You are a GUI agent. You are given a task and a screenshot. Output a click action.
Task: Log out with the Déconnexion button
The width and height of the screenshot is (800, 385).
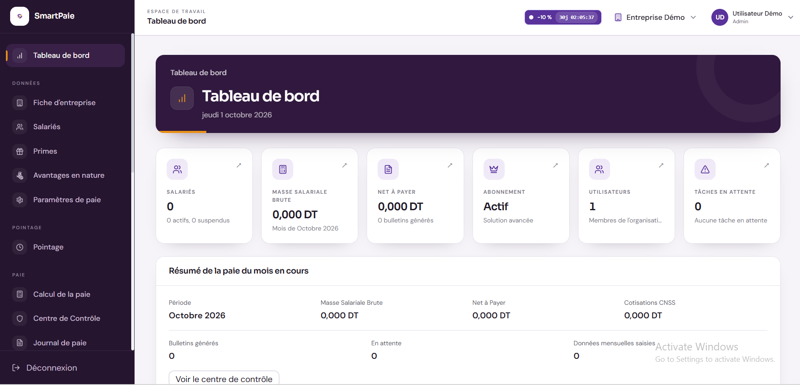[x=45, y=368]
